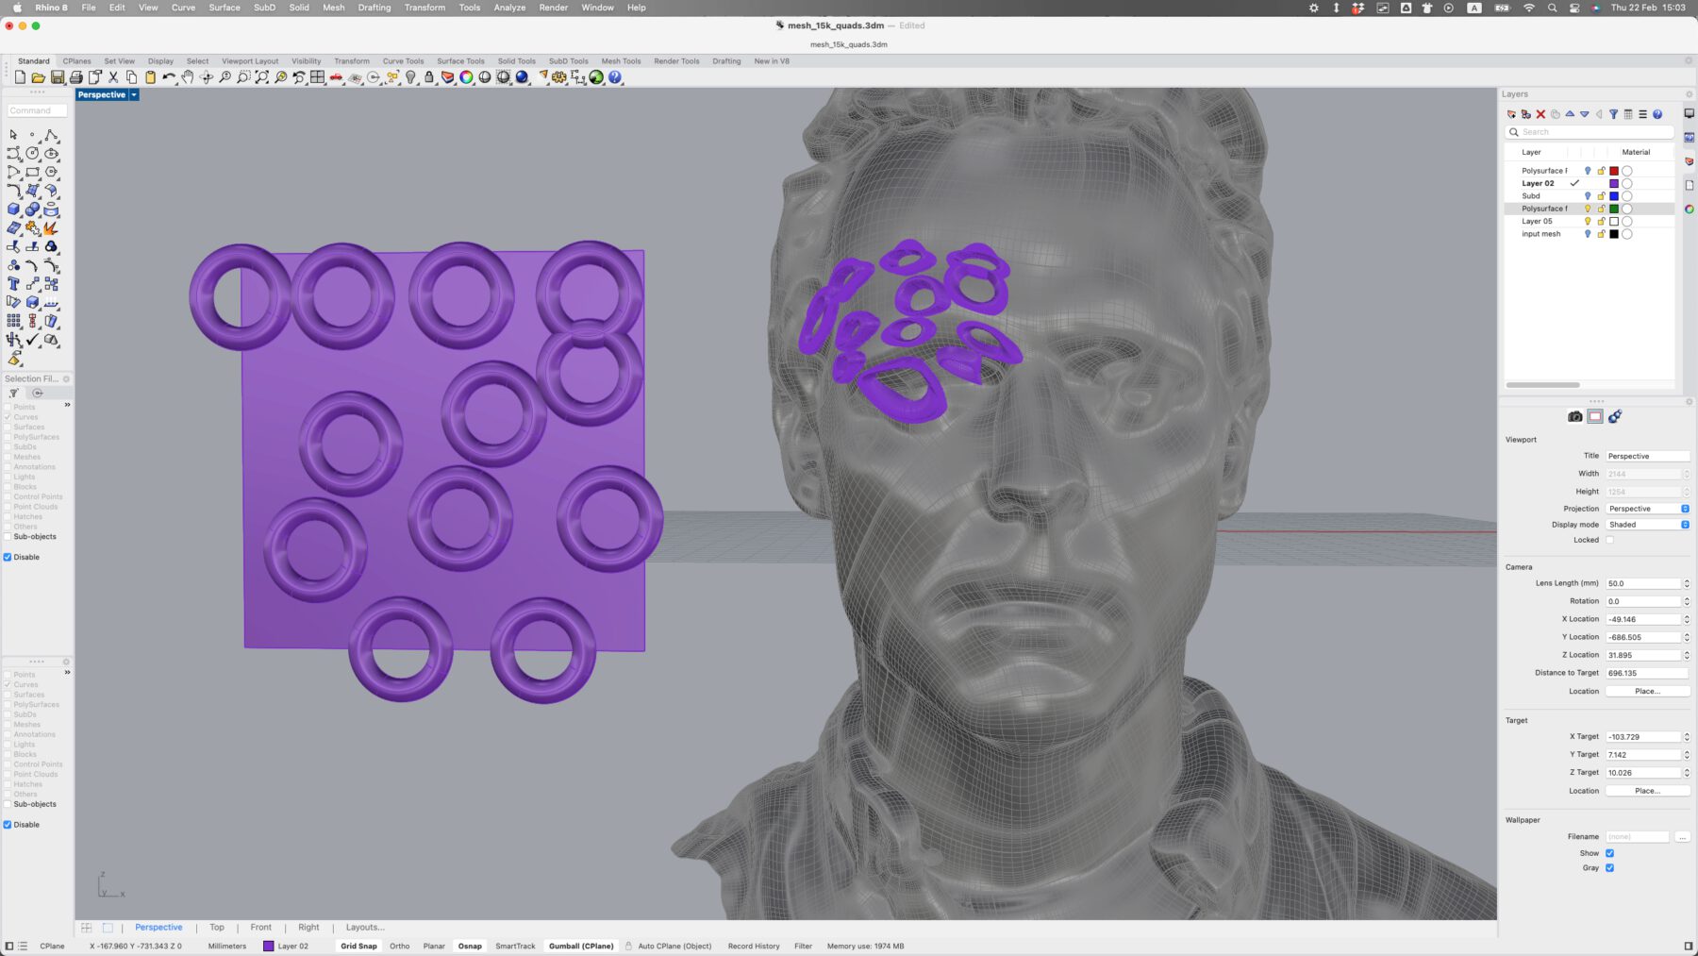
Task: Click the Open file folder icon
Action: (x=39, y=77)
